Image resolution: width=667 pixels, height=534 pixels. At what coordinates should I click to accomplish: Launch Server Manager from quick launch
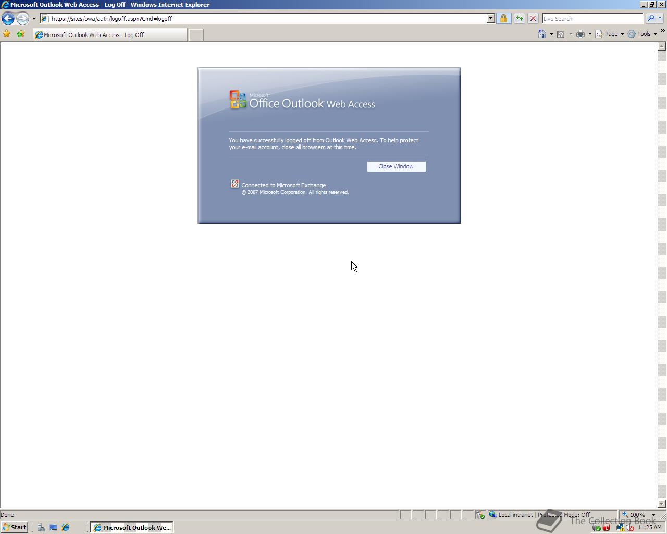coord(41,527)
